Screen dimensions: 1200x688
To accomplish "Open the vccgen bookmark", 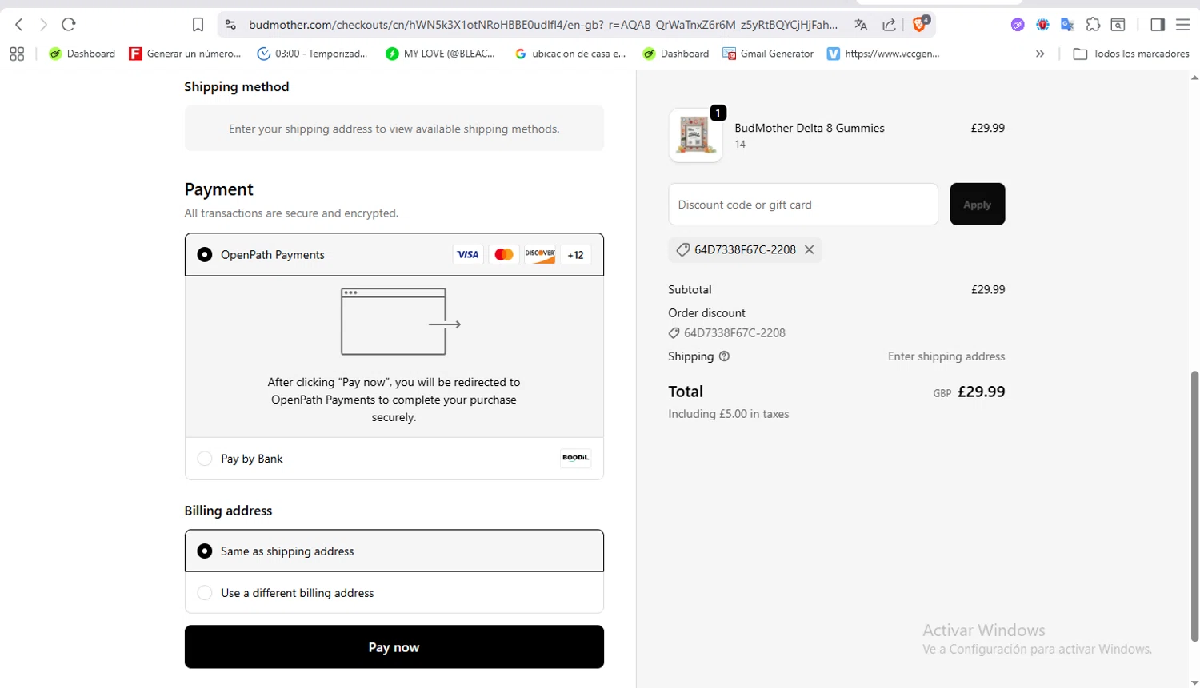I will coord(883,54).
